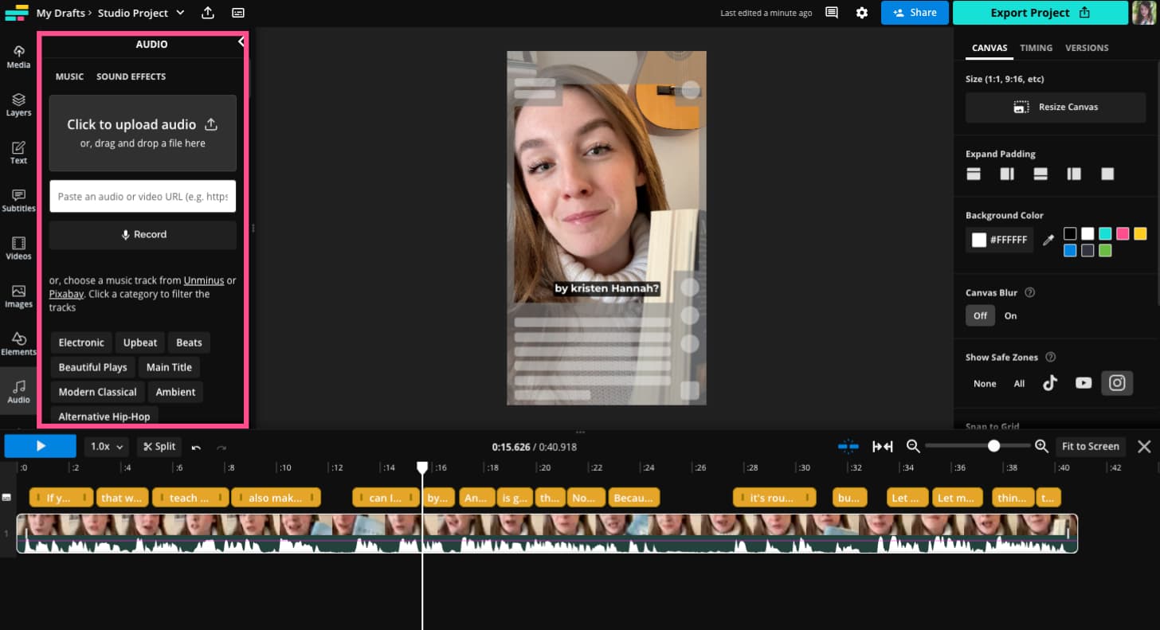The height and width of the screenshot is (630, 1160).
Task: Click the Record audio button
Action: [143, 235]
